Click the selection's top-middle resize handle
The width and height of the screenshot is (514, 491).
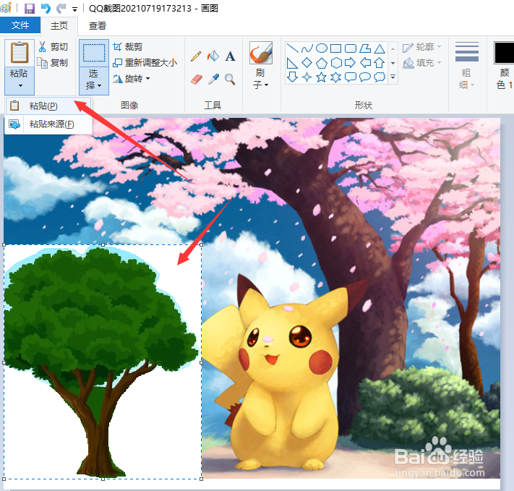pos(103,244)
